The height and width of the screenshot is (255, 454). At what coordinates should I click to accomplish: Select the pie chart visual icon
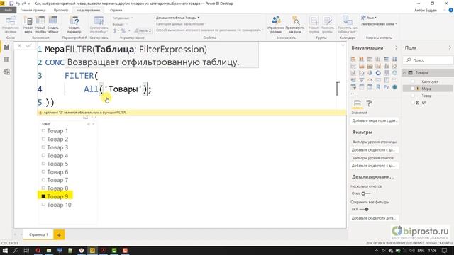click(370, 73)
